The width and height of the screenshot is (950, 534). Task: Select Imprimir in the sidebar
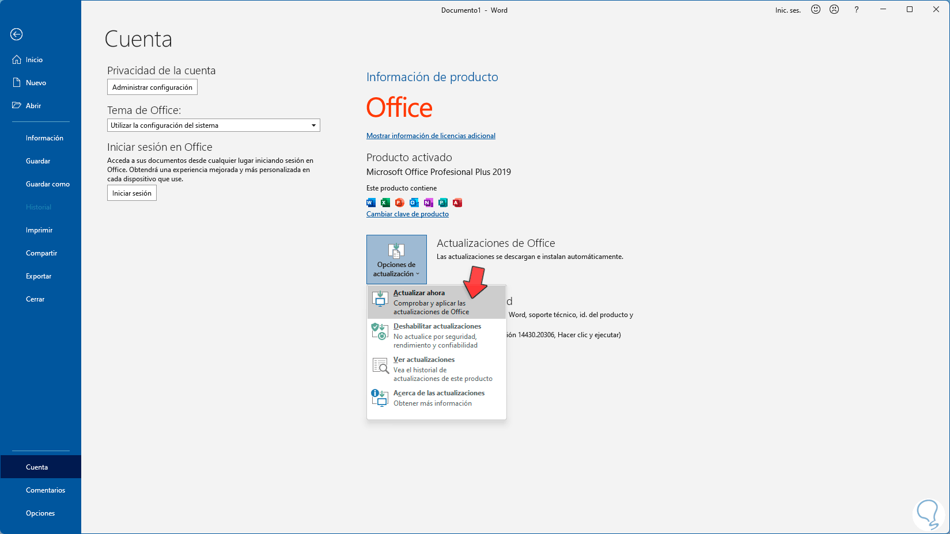coord(40,230)
